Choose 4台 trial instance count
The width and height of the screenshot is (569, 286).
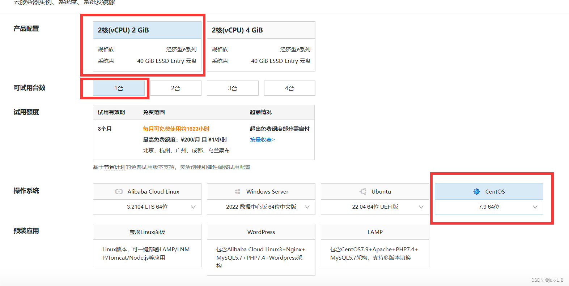click(x=289, y=88)
